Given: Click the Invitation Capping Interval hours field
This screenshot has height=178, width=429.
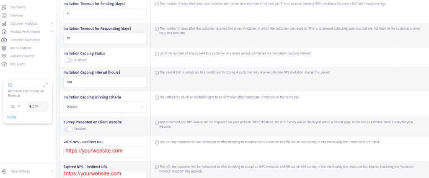Looking at the screenshot, I should [x=105, y=82].
